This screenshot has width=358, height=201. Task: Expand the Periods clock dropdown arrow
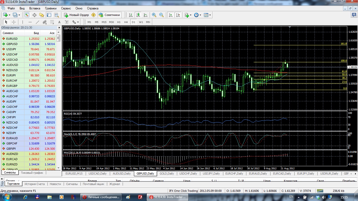(200, 15)
